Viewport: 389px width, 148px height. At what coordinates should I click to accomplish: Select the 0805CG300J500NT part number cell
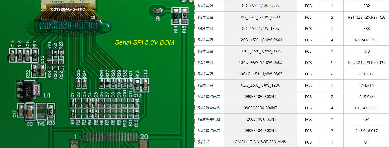click(260, 108)
